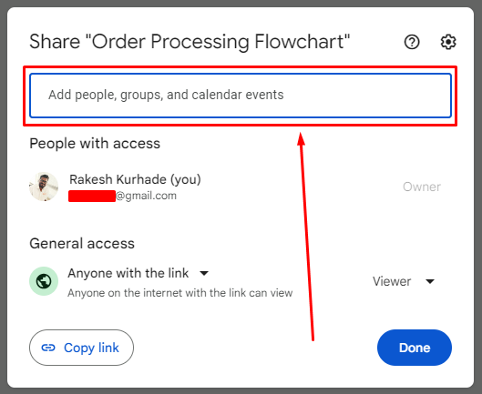Click the redacted gmail.com email address
This screenshot has height=394, width=482.
122,196
